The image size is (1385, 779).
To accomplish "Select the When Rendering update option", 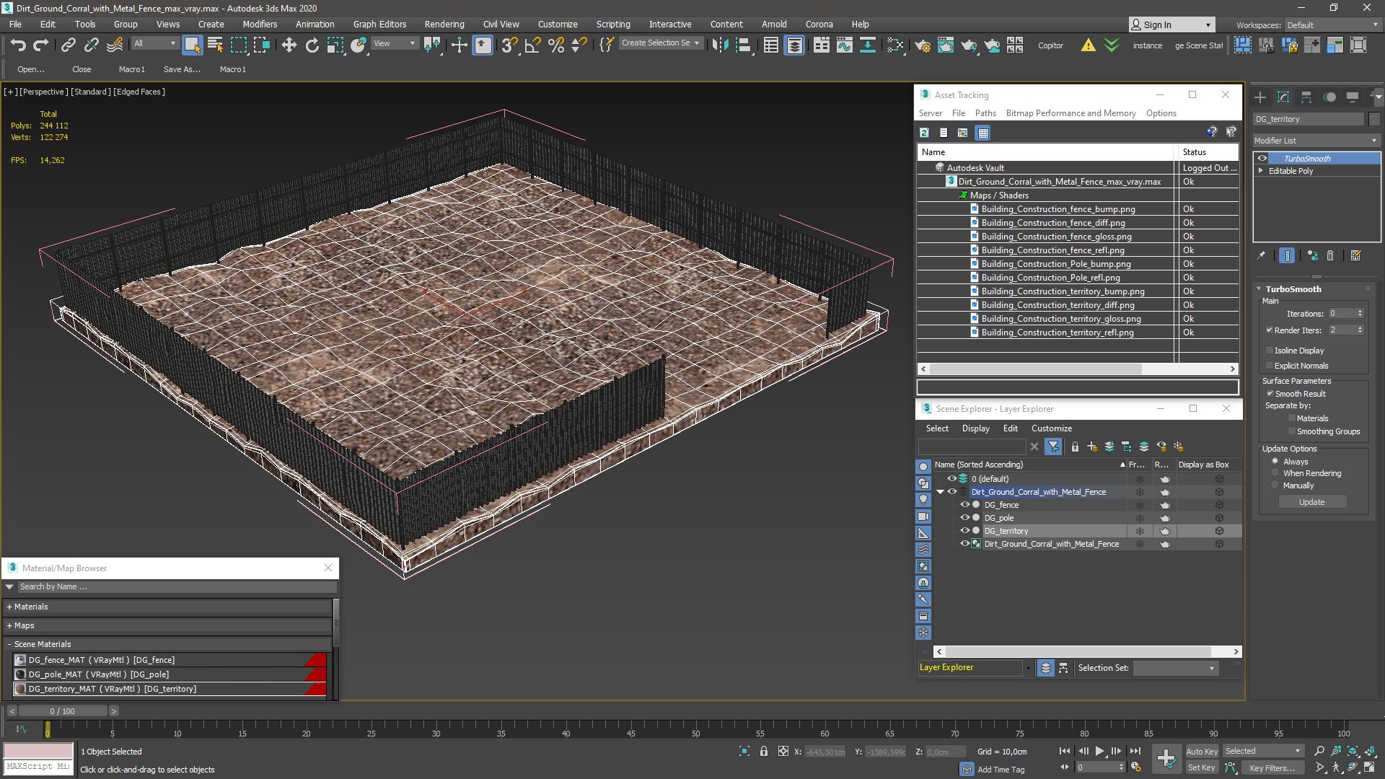I will pos(1275,473).
